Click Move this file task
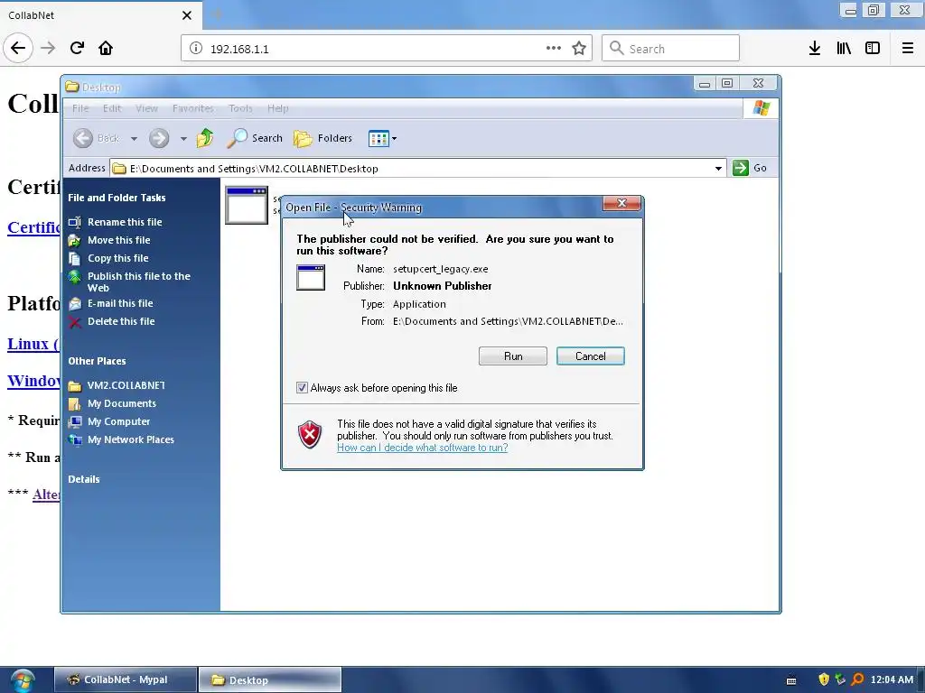The image size is (925, 693). click(118, 240)
